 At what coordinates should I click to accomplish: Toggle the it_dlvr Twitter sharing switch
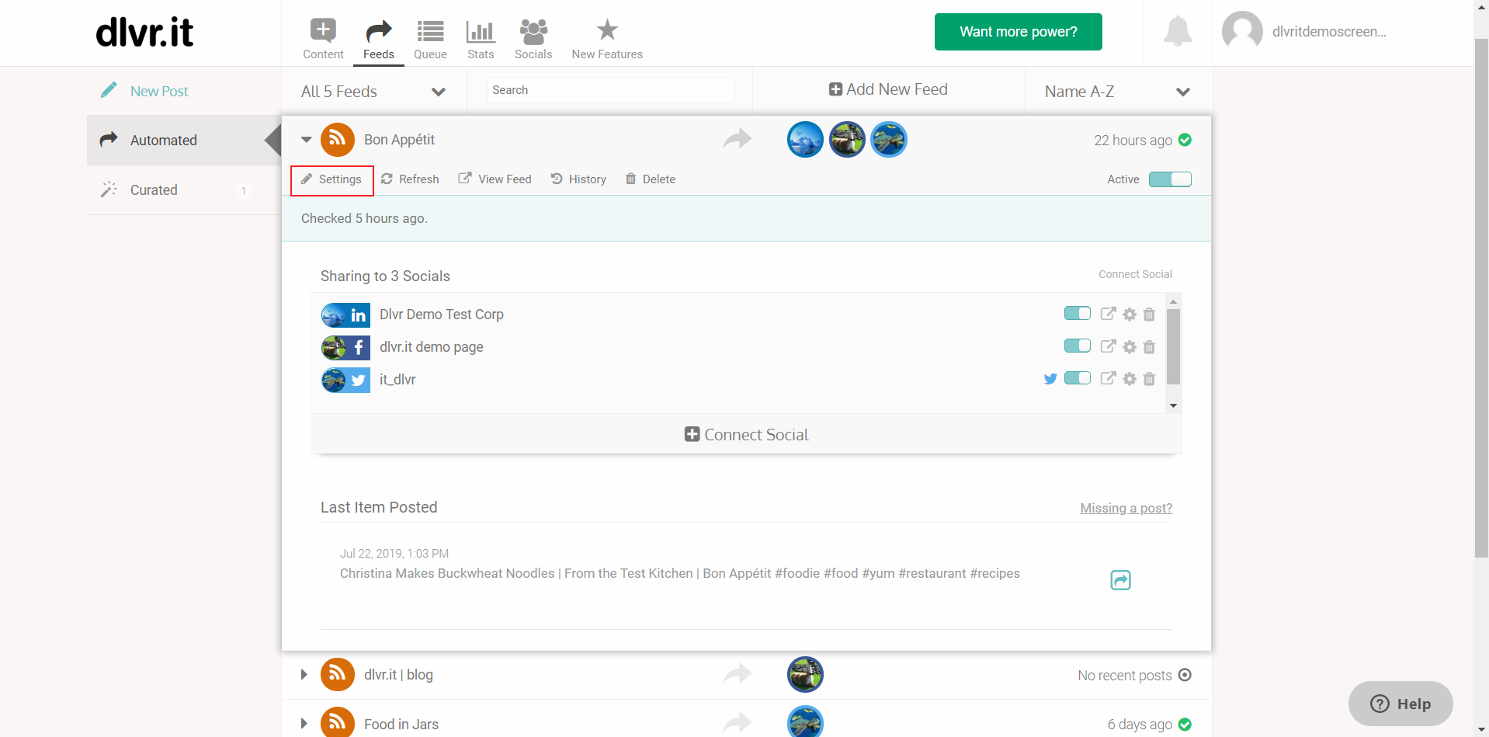point(1078,378)
